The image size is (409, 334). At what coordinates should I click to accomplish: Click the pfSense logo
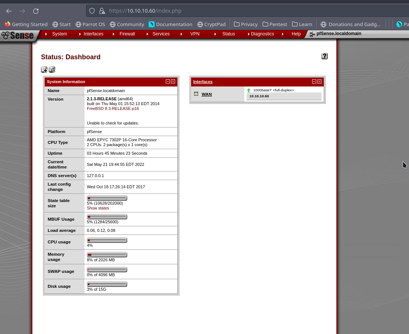point(18,35)
